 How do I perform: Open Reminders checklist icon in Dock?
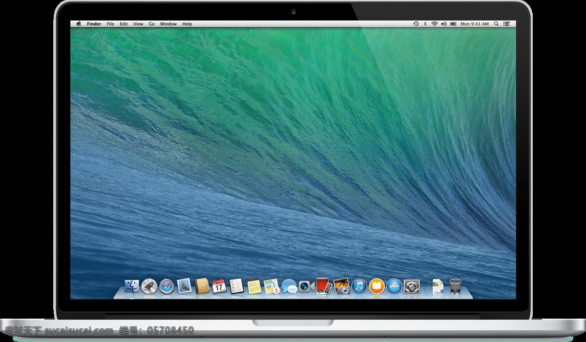(236, 286)
